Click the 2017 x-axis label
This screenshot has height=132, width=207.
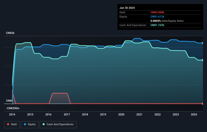pyautogui.click(x=67, y=114)
